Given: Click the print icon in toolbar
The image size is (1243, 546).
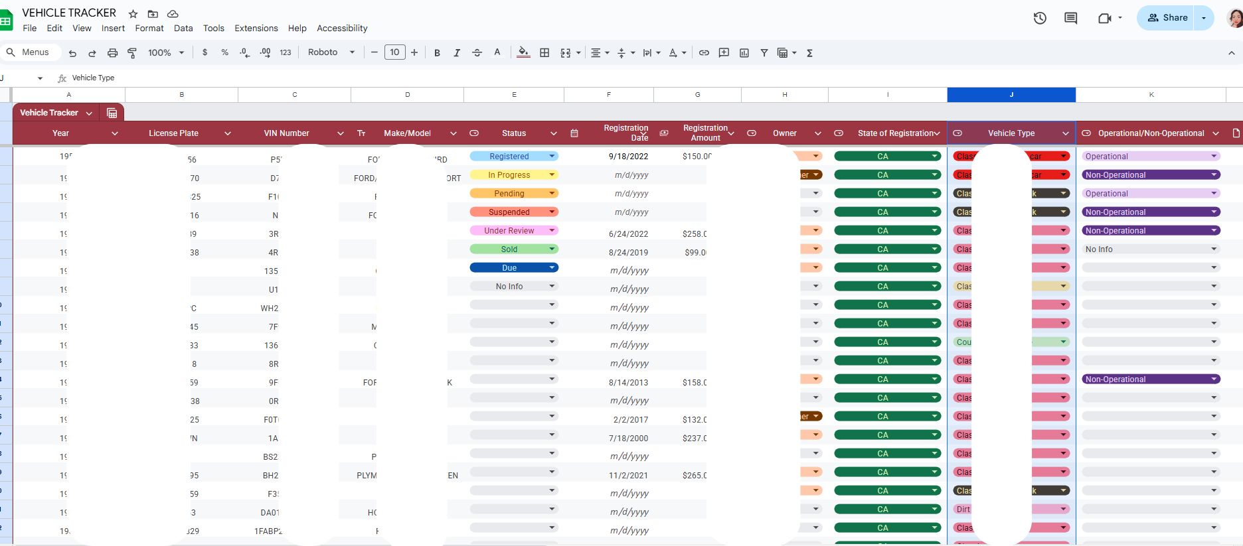Looking at the screenshot, I should click(112, 52).
